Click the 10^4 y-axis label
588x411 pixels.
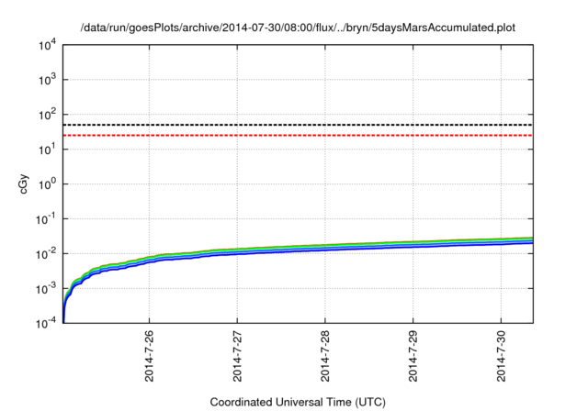click(x=47, y=46)
